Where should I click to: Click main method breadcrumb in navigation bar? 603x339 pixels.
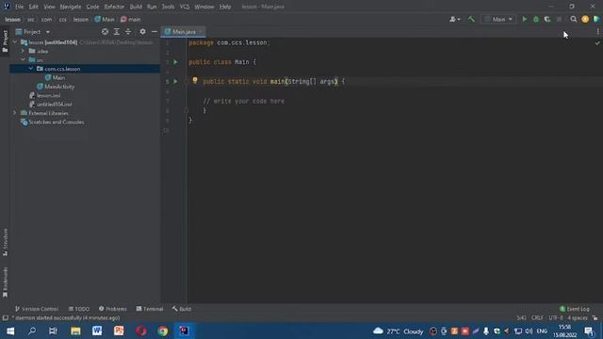[x=131, y=19]
